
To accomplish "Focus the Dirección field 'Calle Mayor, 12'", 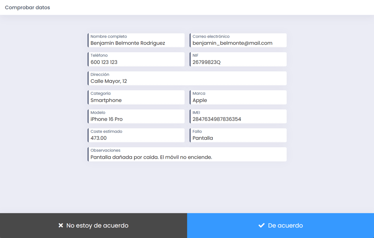I will click(187, 78).
